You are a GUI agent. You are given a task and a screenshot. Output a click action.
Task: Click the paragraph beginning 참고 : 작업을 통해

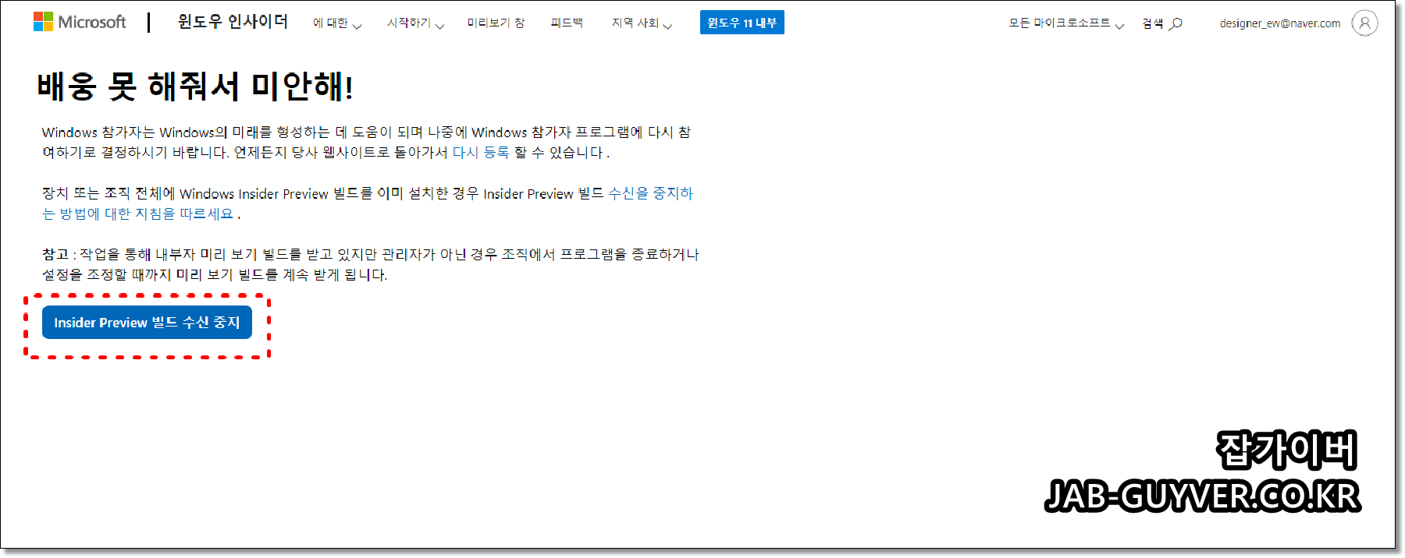371,264
